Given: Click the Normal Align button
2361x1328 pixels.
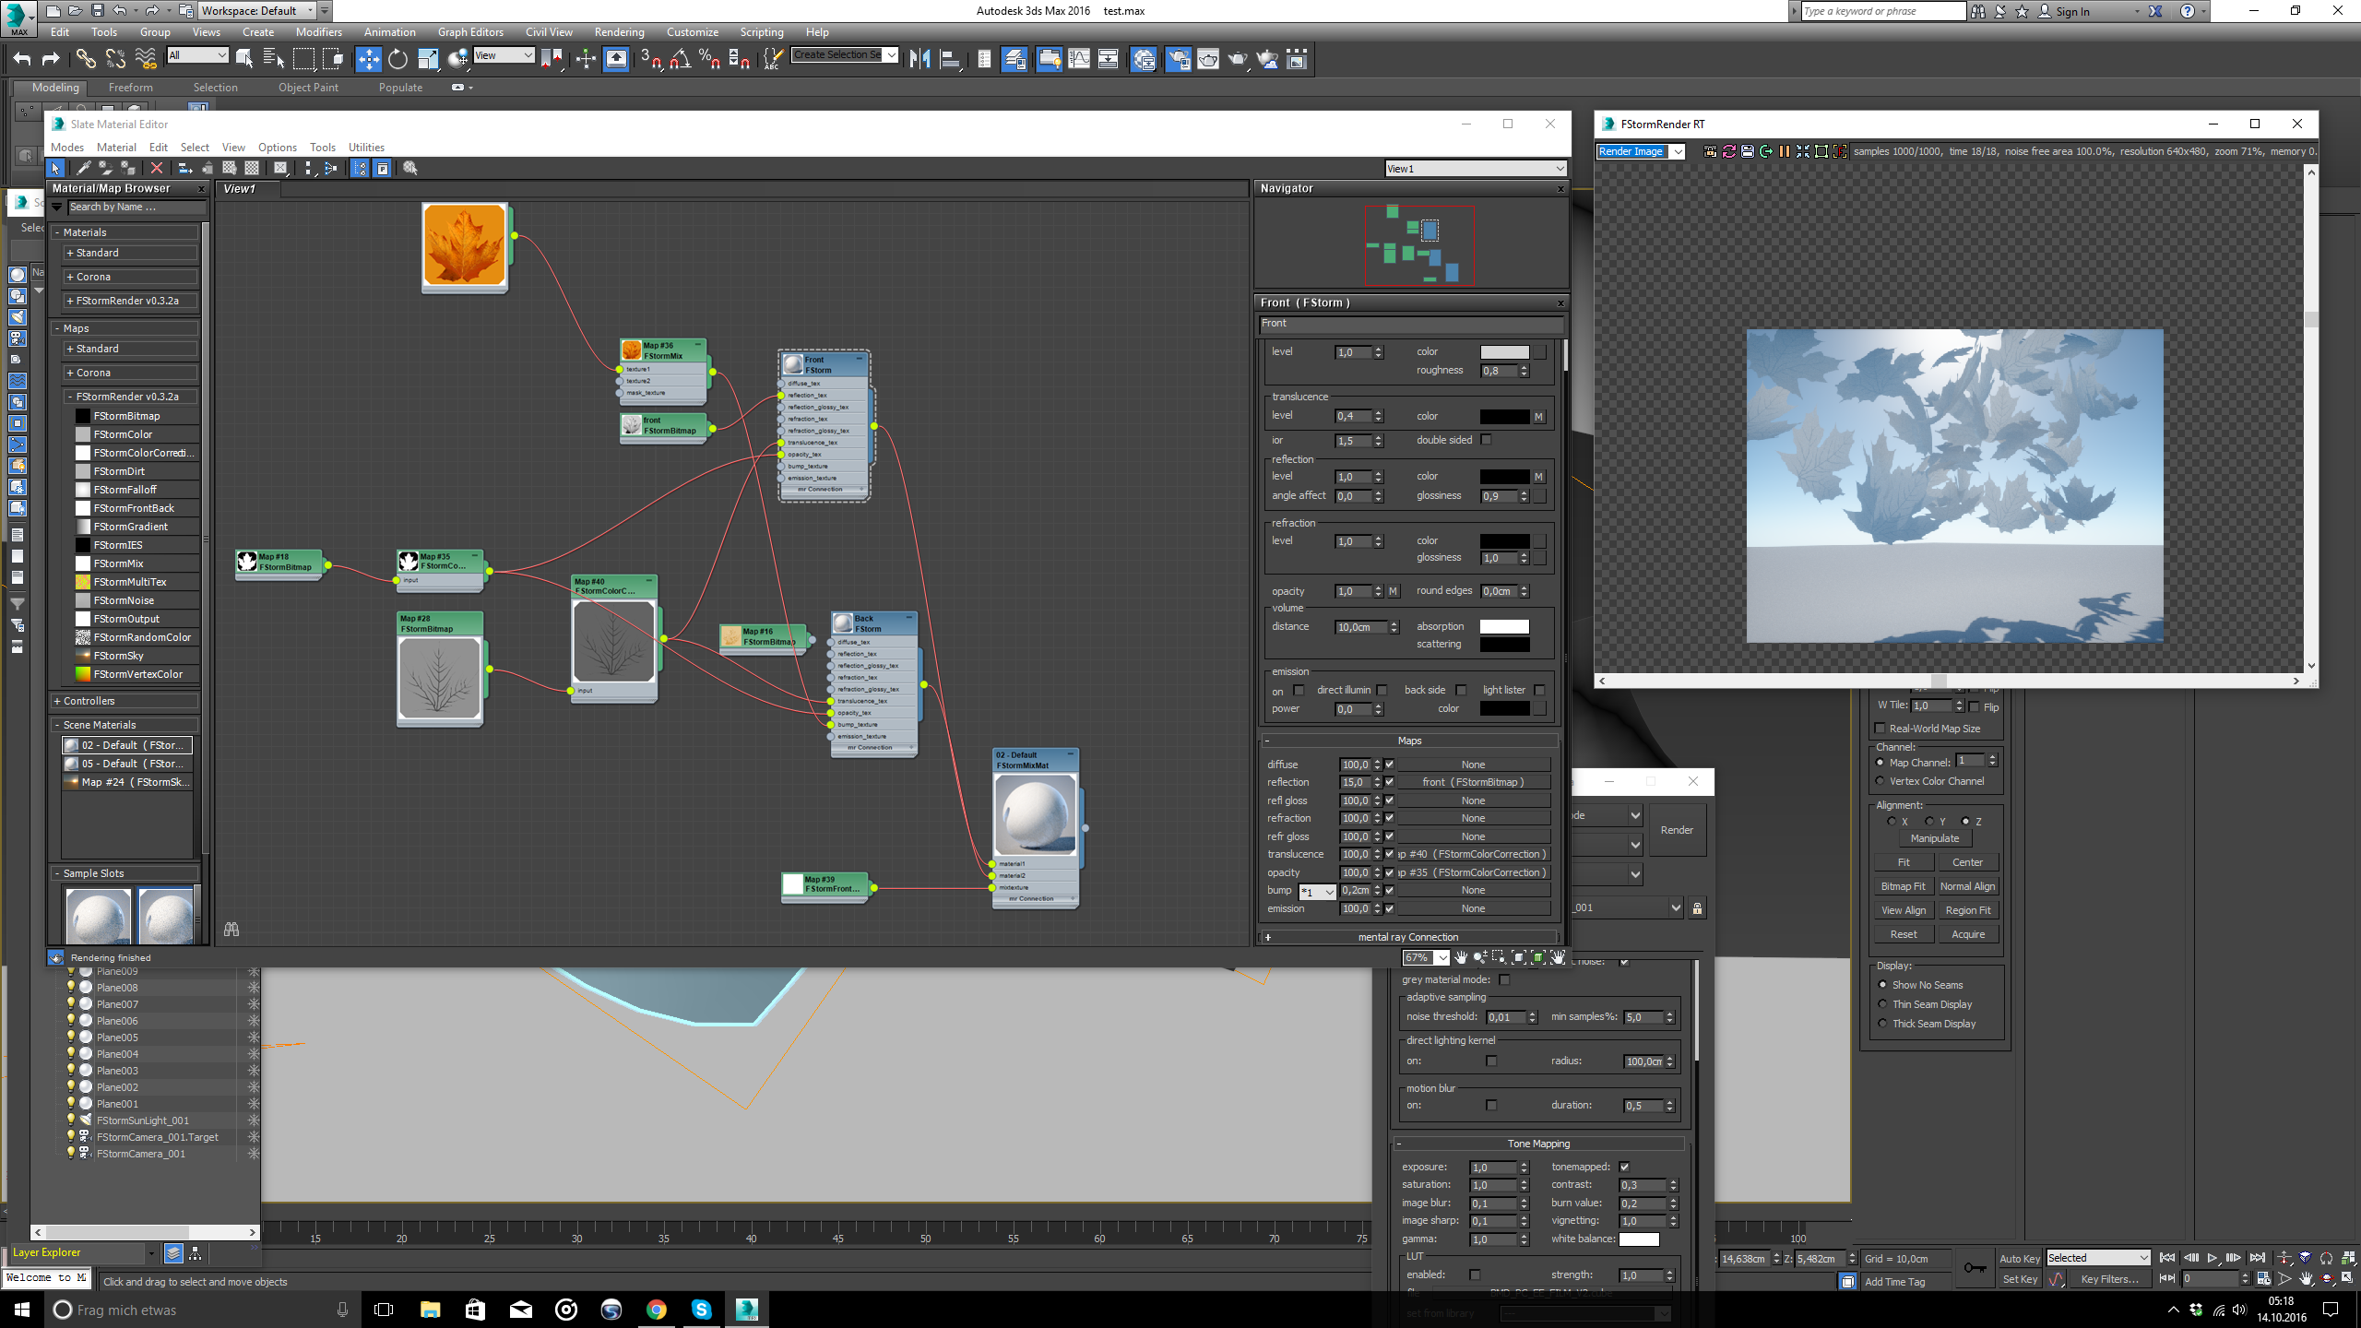Looking at the screenshot, I should click(1967, 886).
